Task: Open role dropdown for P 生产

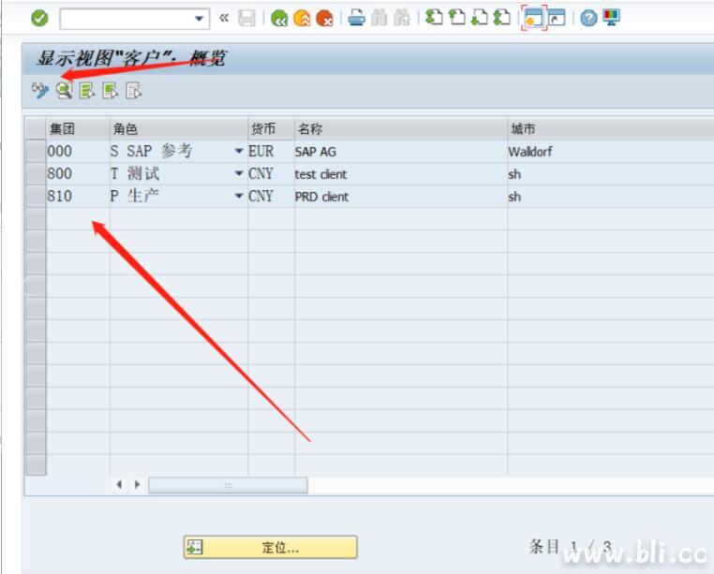Action: coord(239,196)
